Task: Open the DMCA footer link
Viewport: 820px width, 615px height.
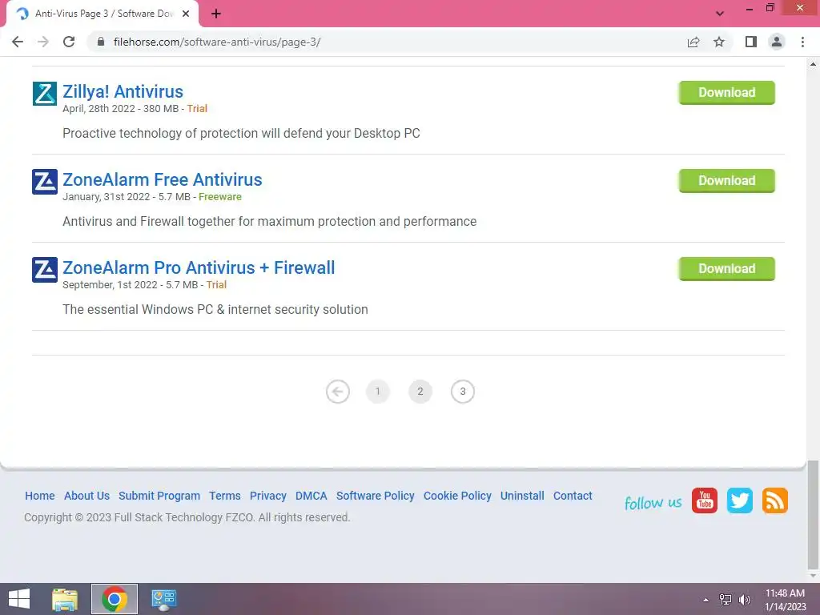Action: (x=312, y=496)
